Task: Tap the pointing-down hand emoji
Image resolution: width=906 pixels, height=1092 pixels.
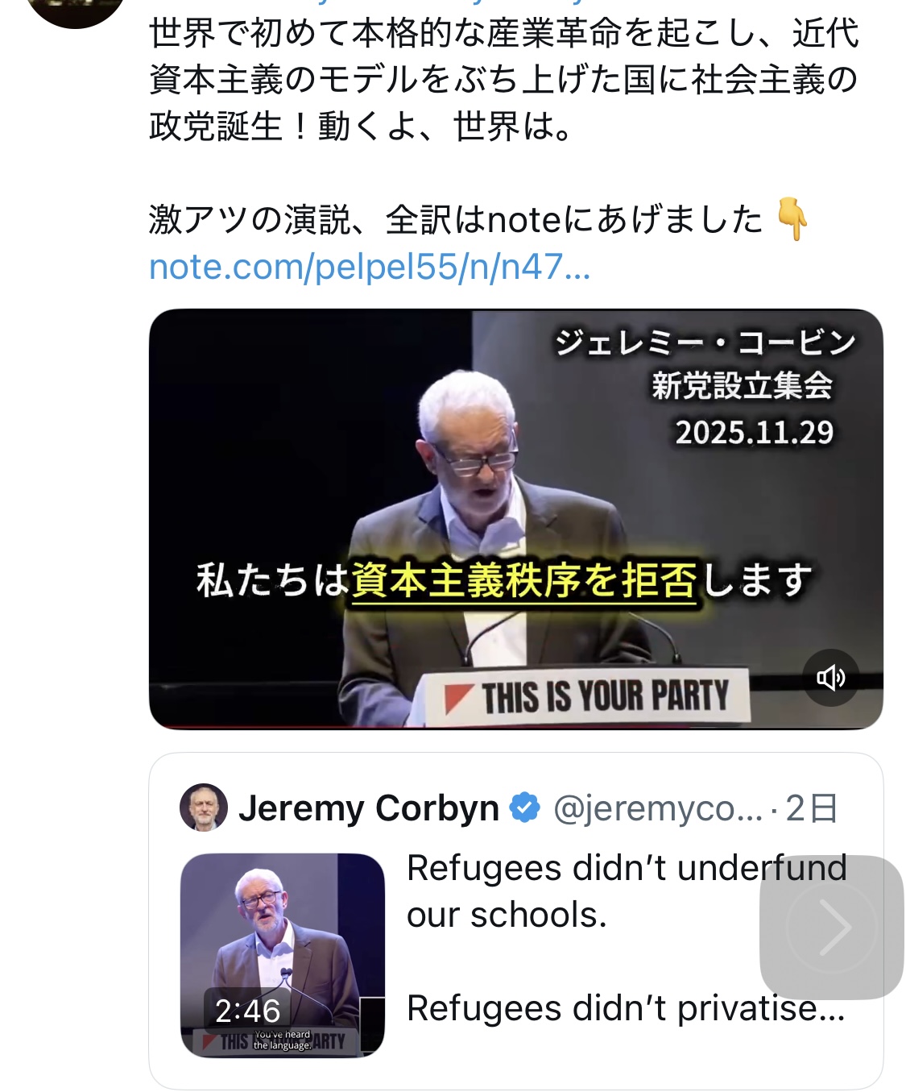Action: point(792,220)
